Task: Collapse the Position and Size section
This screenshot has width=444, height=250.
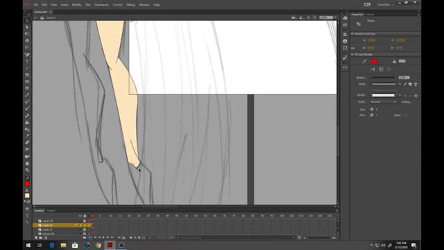Action: tap(352, 34)
